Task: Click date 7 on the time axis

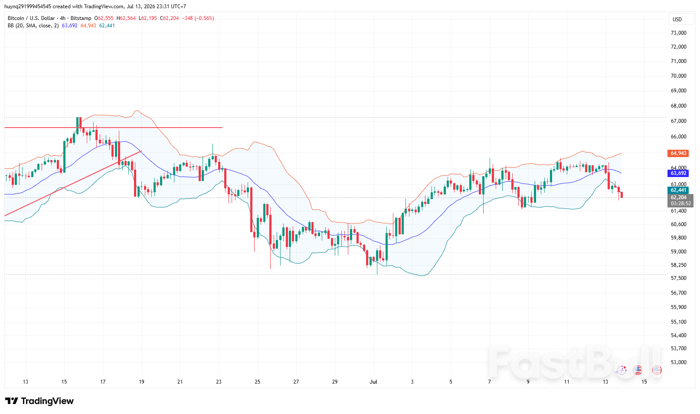Action: click(489, 382)
